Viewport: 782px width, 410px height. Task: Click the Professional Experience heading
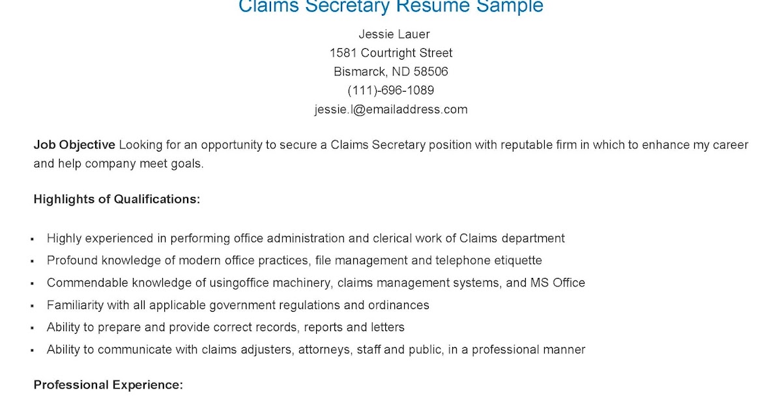pyautogui.click(x=108, y=385)
